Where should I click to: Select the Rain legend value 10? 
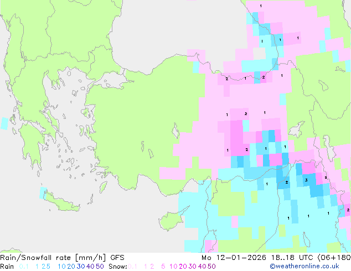[61, 267]
